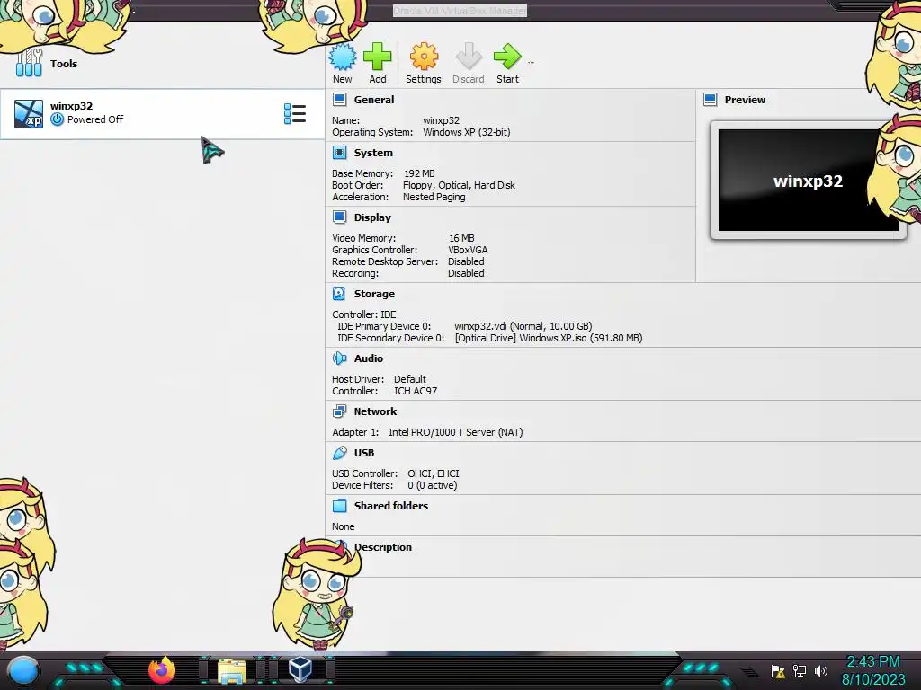Open File Explorer from the taskbar
Image resolution: width=921 pixels, height=690 pixels.
click(x=232, y=670)
